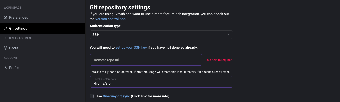Open the One-way git sync info link

click(116, 96)
